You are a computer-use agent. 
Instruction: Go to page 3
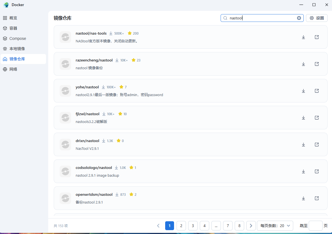[193, 226]
